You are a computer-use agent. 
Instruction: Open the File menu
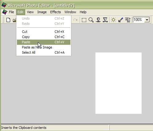(11, 12)
